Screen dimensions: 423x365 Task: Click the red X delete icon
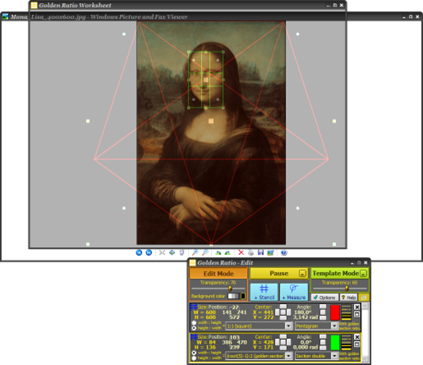(241, 253)
